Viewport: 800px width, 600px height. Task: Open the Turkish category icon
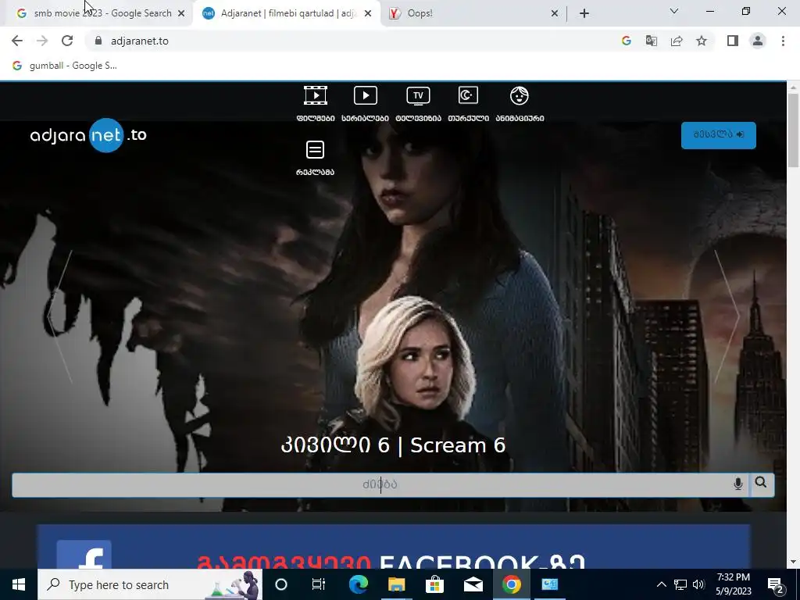click(468, 96)
